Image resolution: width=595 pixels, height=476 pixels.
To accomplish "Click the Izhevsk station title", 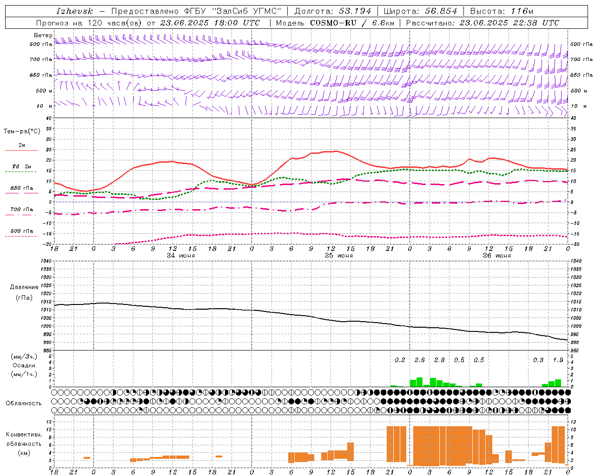I will point(74,11).
